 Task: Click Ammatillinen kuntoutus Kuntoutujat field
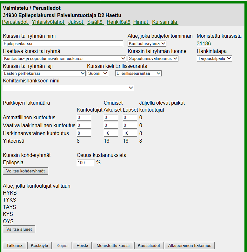point(84,118)
